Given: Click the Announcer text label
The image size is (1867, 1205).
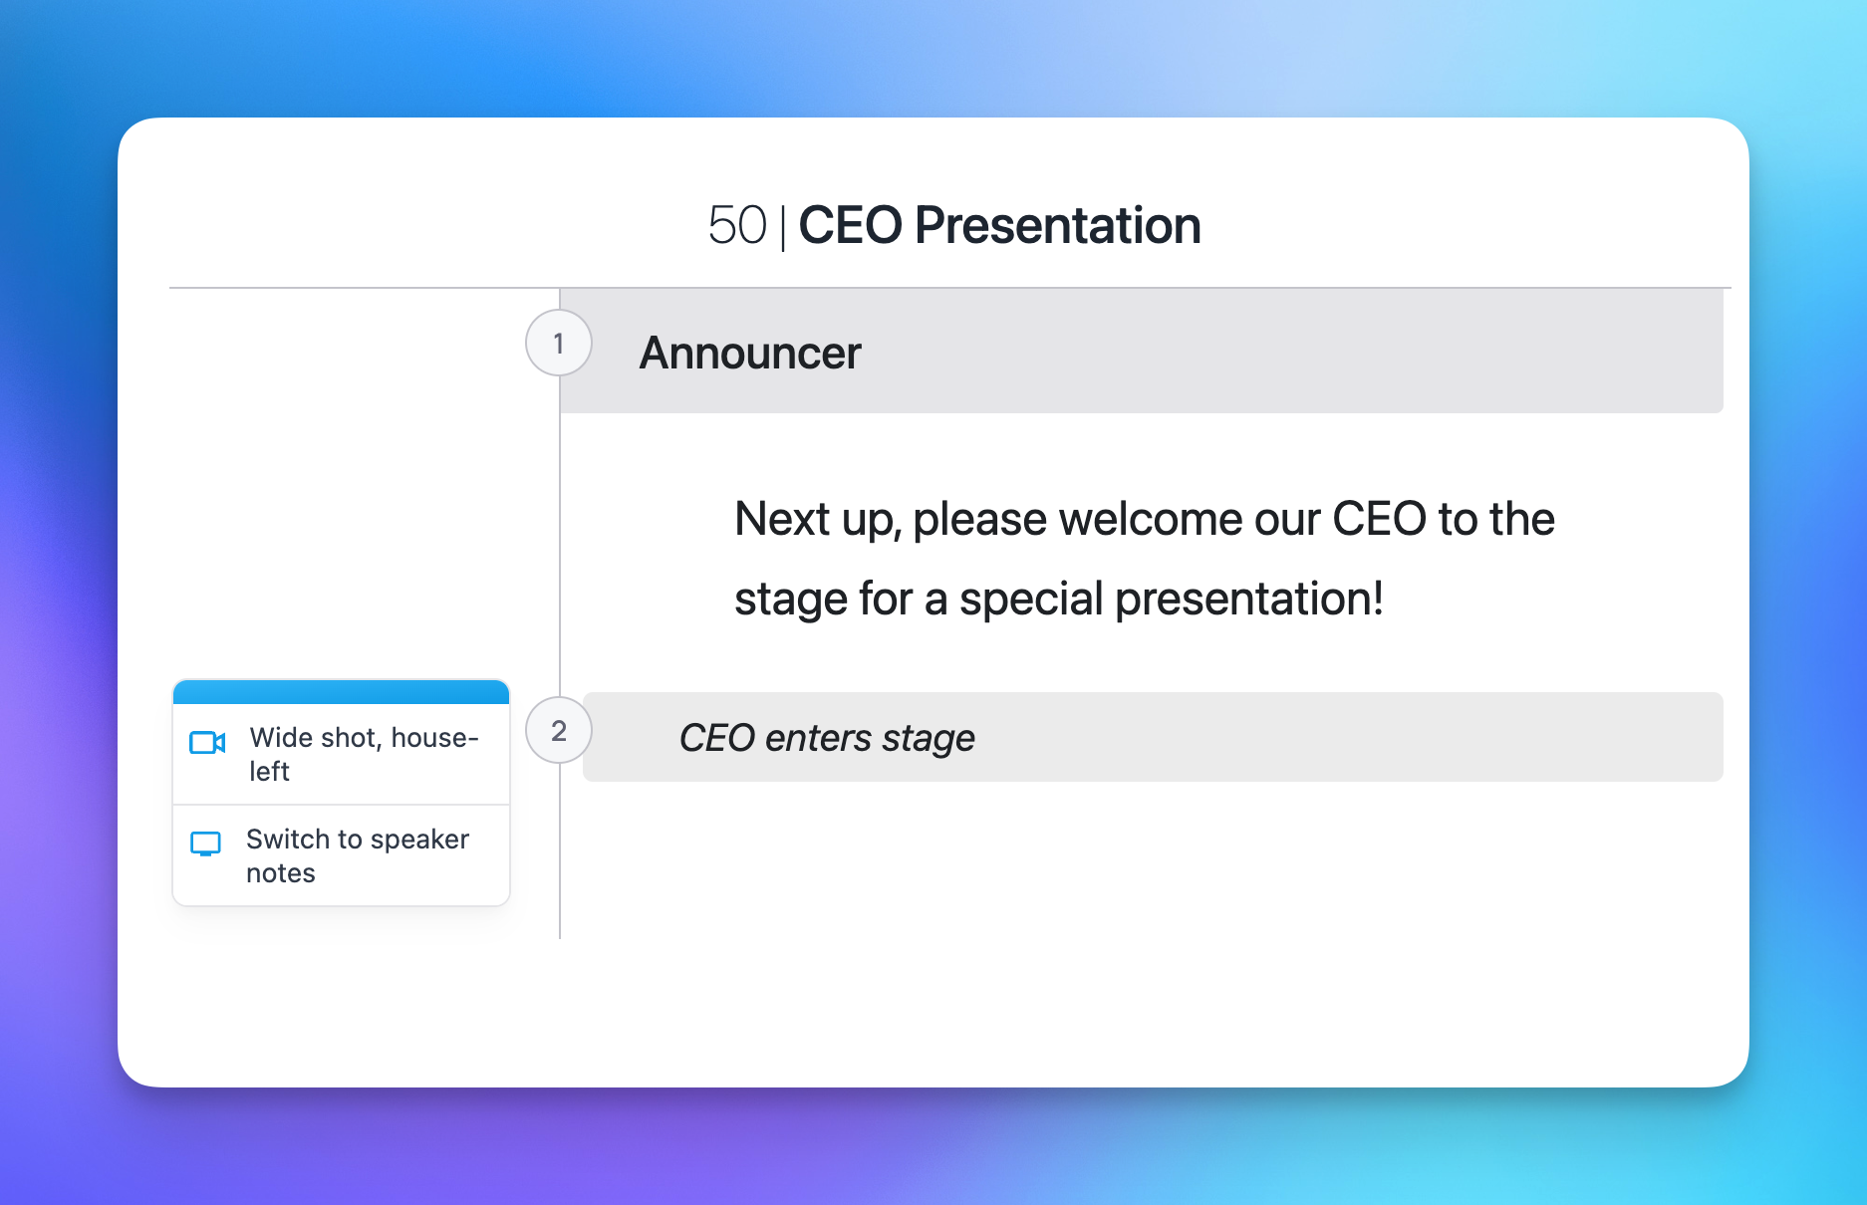Looking at the screenshot, I should point(750,353).
